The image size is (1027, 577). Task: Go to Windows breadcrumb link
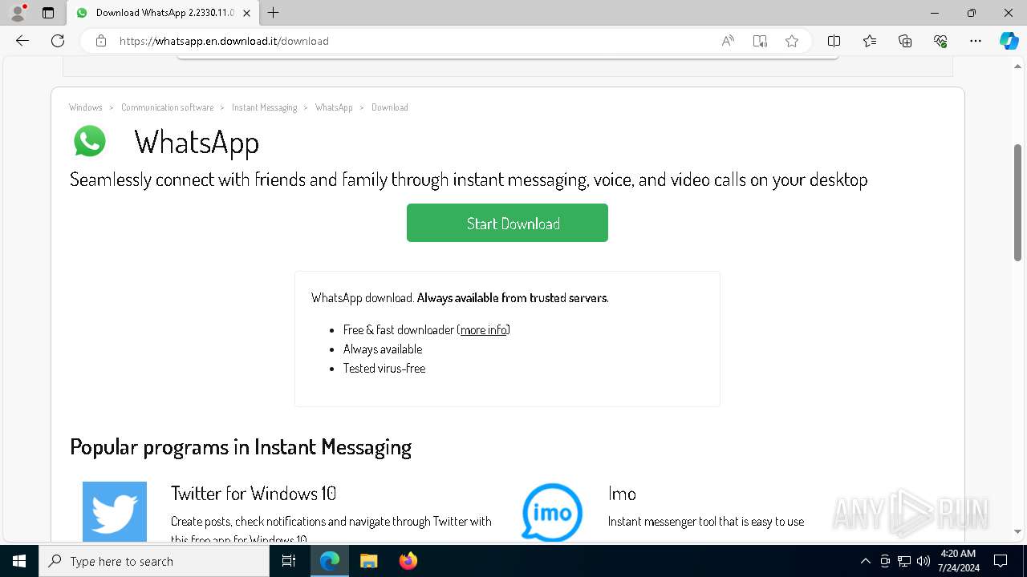point(86,107)
